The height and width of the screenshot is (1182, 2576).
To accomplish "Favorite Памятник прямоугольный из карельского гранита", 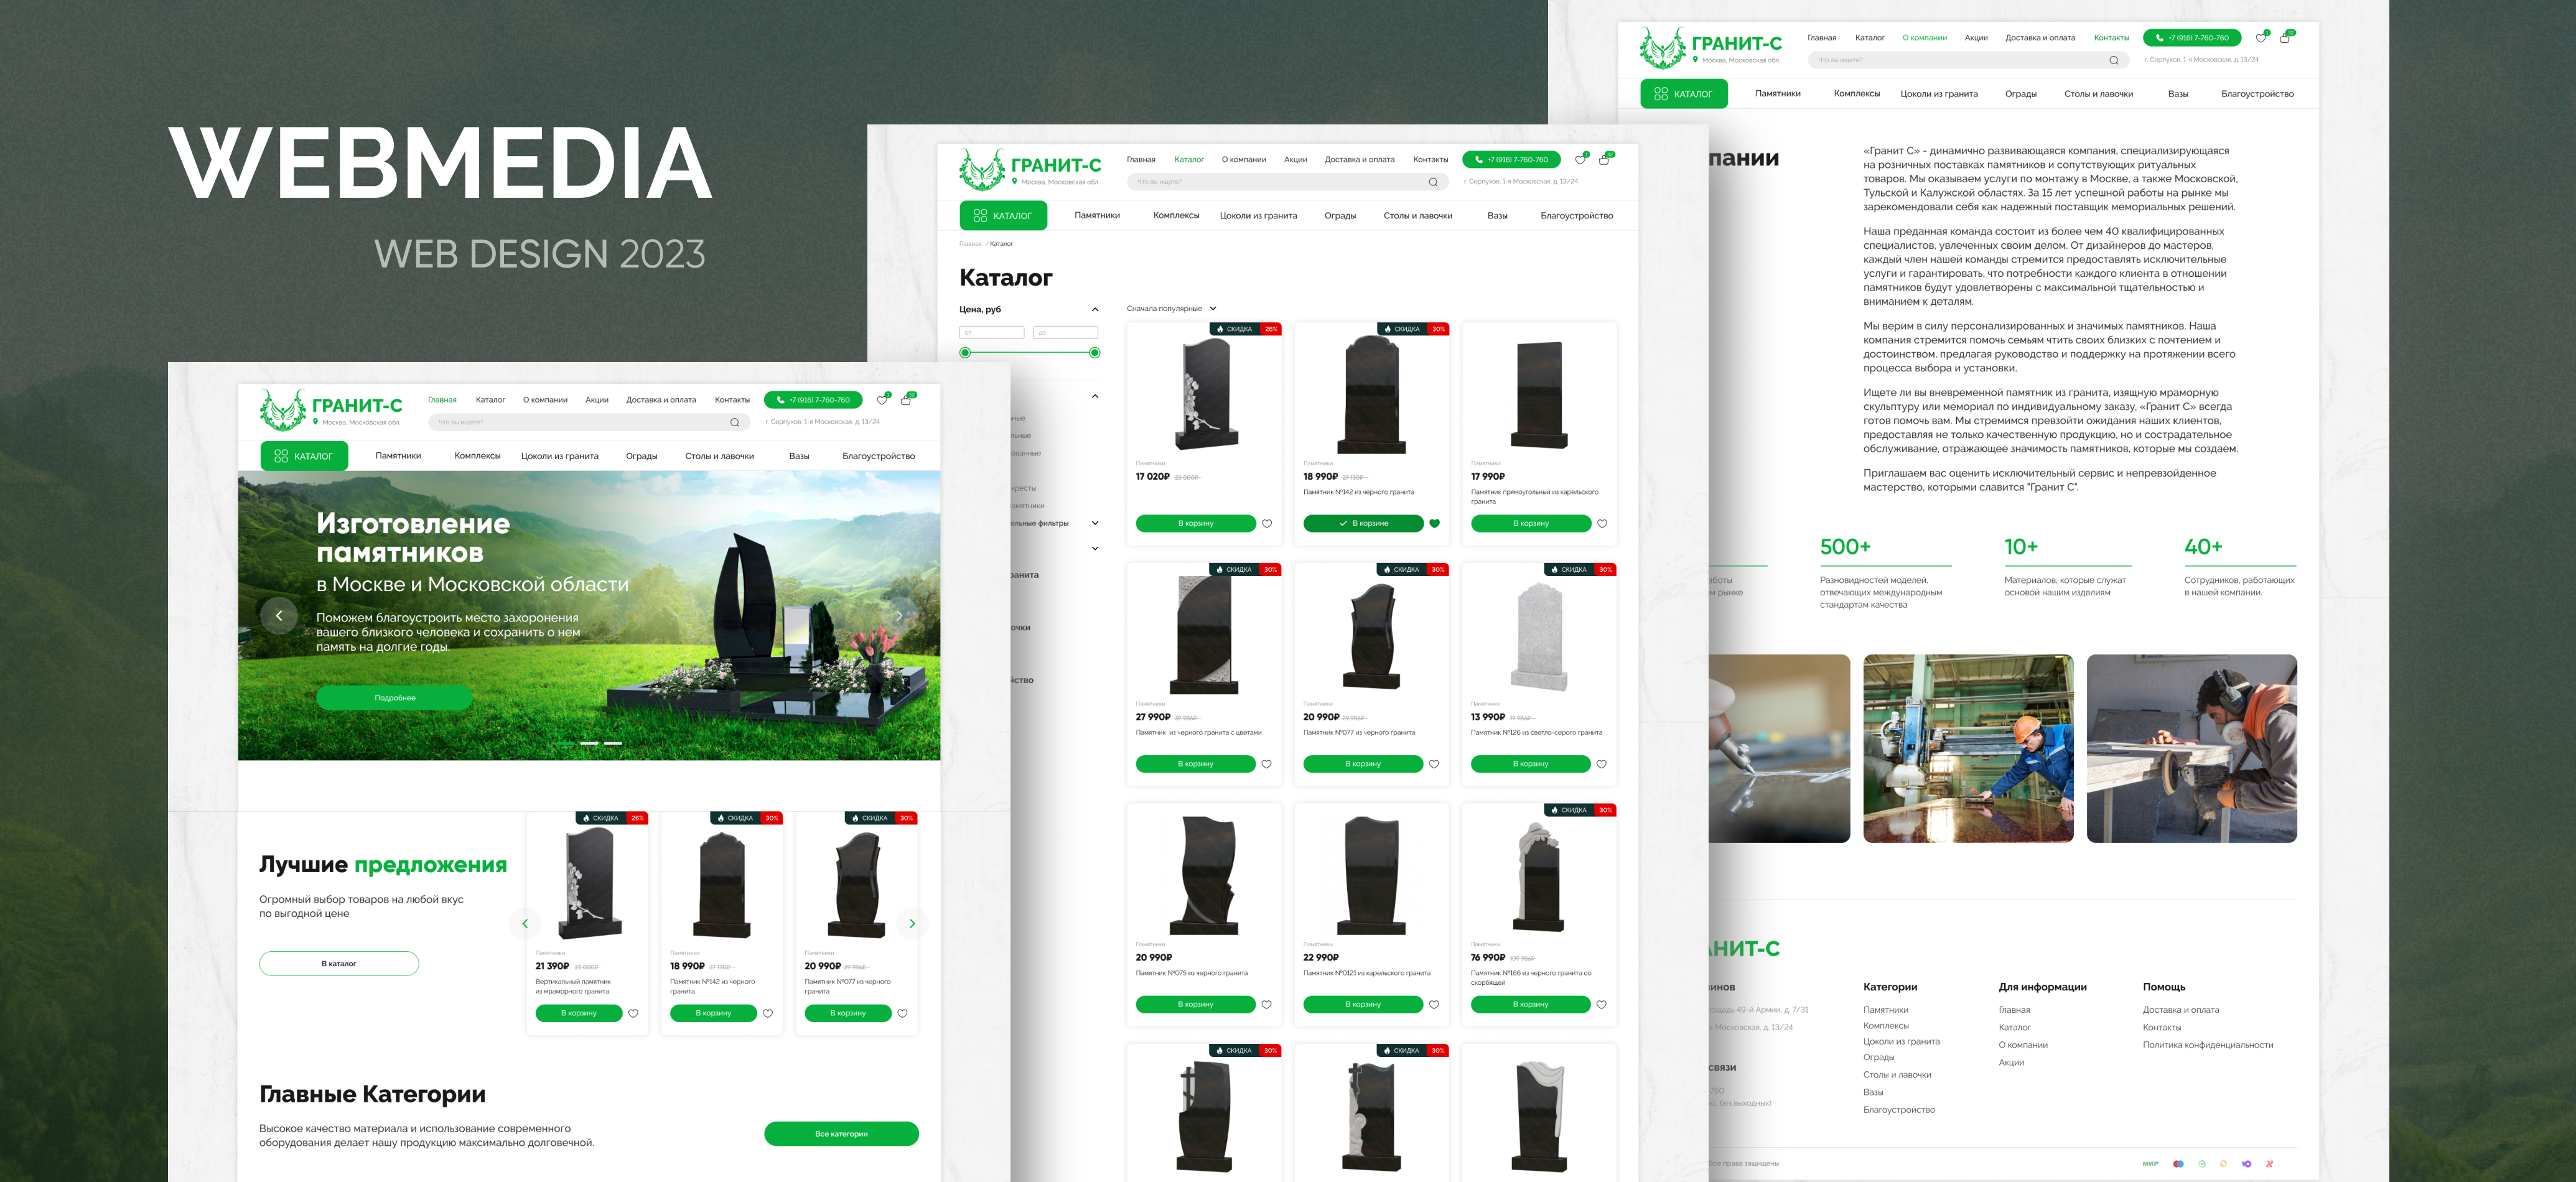I will (1602, 524).
